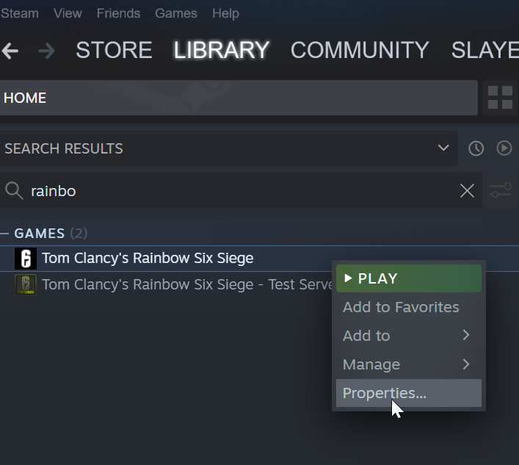Show ready-to-play games icon
Screen dimensions: 519x465
(x=504, y=148)
